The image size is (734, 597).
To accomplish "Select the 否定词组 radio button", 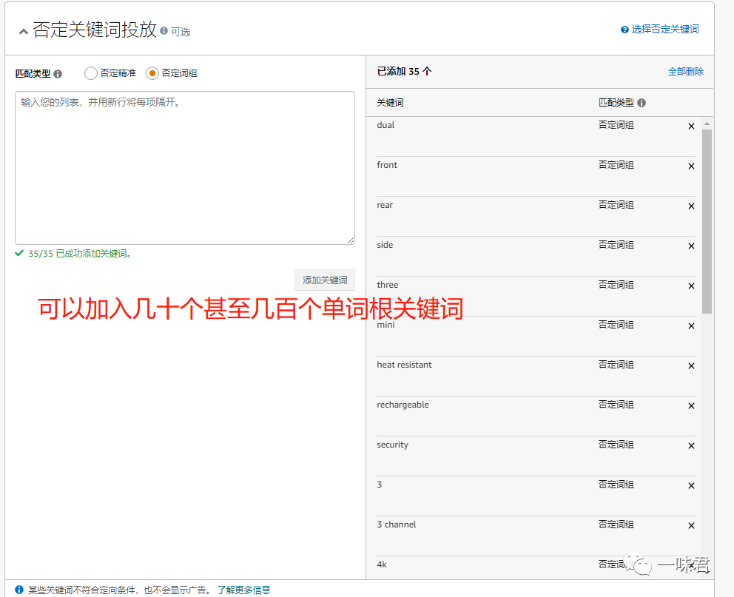I will (152, 73).
